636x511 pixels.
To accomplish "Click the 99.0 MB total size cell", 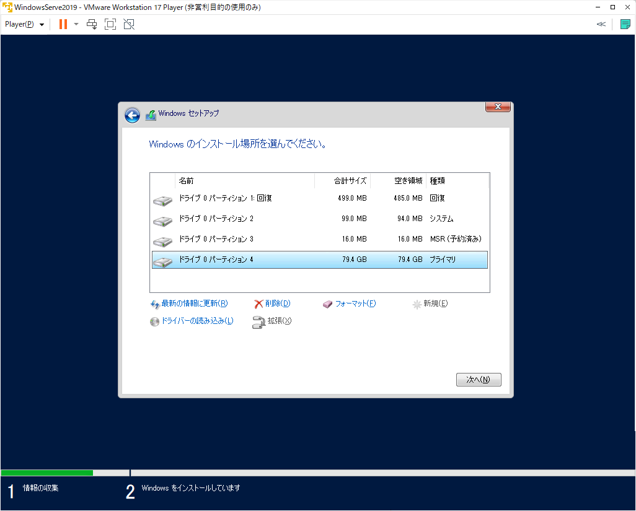I will tap(354, 219).
